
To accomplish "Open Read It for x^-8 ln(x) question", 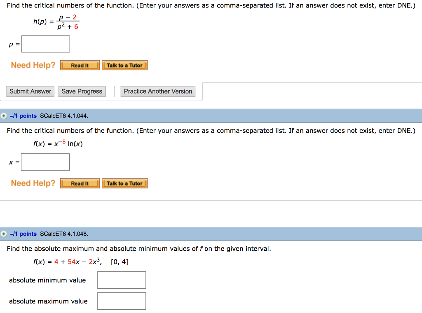I will 80,184.
